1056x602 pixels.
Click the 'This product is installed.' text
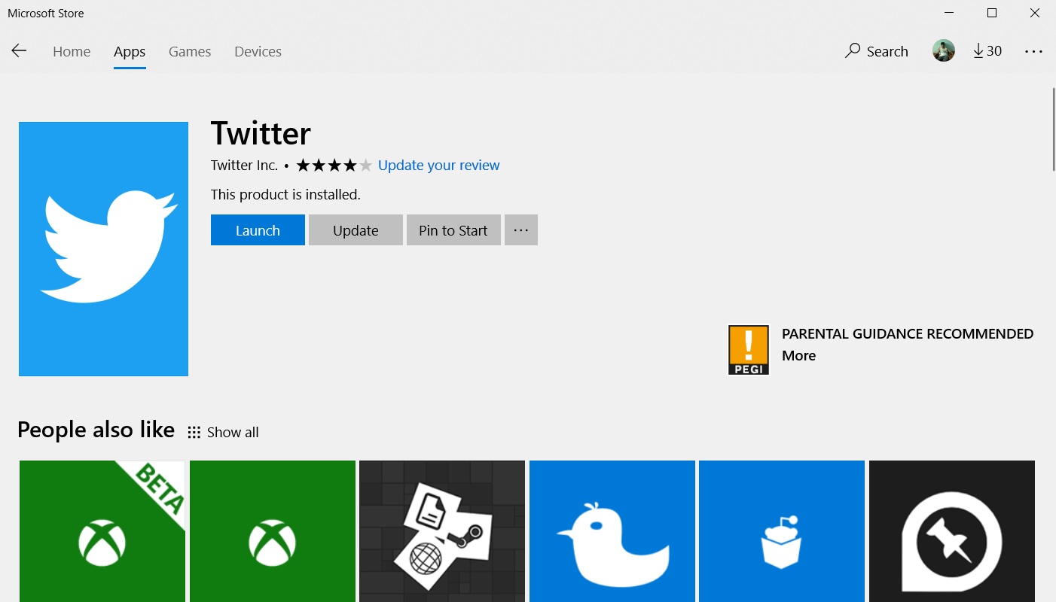(x=285, y=195)
